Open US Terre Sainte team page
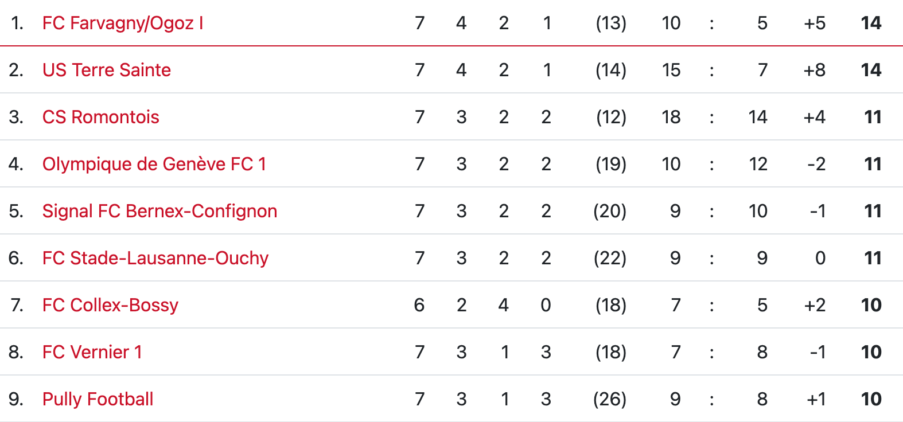 [107, 70]
